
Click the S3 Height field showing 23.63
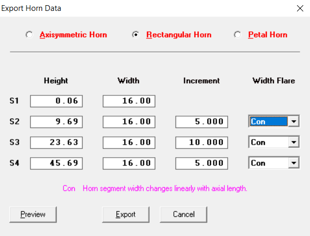57,143
